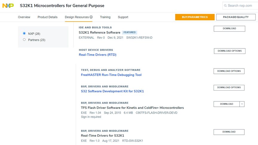258x145 pixels.
Task: Open FreeMASTER download options
Action: [229, 71]
